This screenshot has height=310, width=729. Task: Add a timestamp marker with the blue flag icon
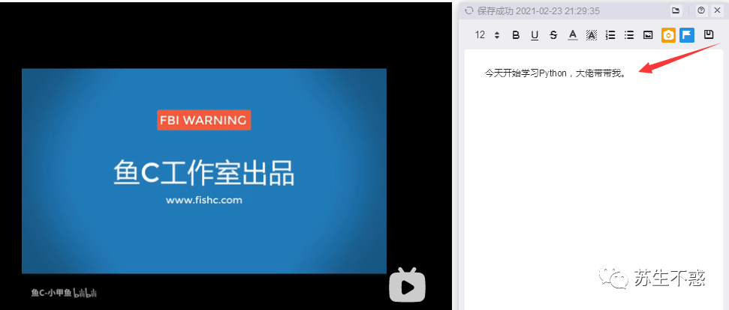(x=687, y=35)
